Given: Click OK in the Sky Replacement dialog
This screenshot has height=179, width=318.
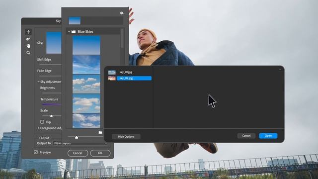Looking at the screenshot, I should tap(100, 153).
